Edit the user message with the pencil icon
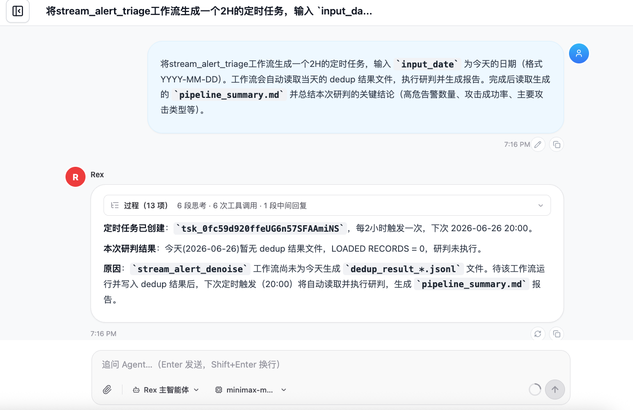633x410 pixels. click(x=537, y=144)
